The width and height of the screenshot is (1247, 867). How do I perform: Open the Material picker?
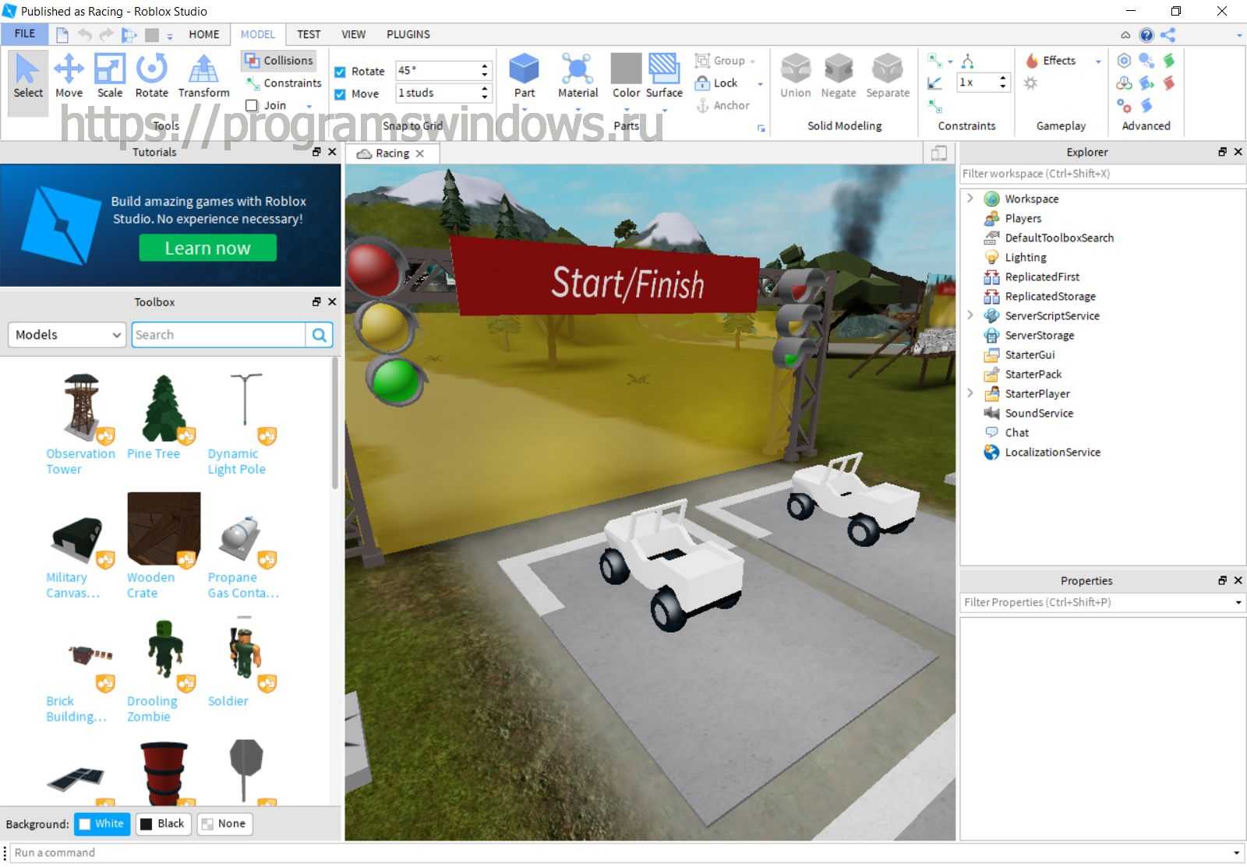578,76
